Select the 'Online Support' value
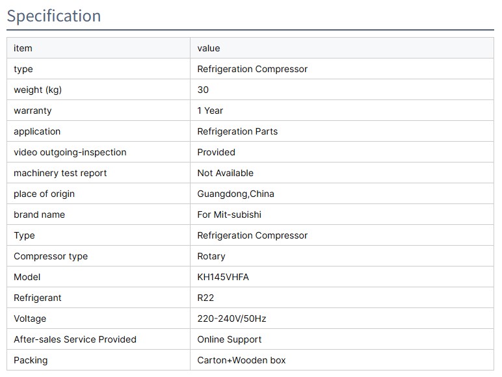This screenshot has height=377, width=502. coord(230,339)
